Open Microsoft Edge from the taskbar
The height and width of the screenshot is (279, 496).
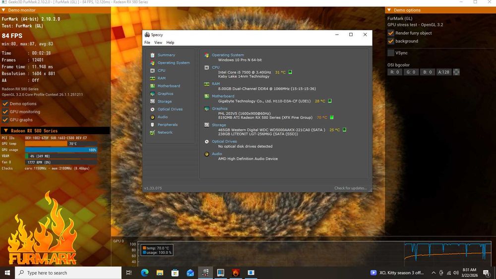pyautogui.click(x=144, y=273)
